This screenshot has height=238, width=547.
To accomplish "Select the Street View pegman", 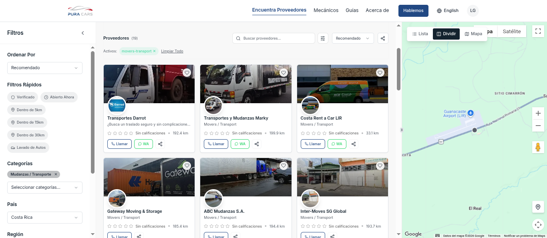I will point(538,147).
